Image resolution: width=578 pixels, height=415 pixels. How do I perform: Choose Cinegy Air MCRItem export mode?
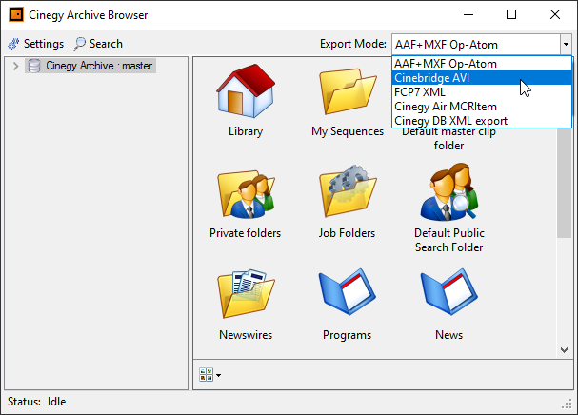pos(482,107)
